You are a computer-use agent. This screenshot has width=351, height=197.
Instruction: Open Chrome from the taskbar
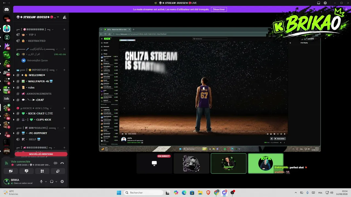(216, 193)
